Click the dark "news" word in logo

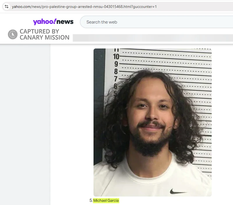[x=65, y=22]
